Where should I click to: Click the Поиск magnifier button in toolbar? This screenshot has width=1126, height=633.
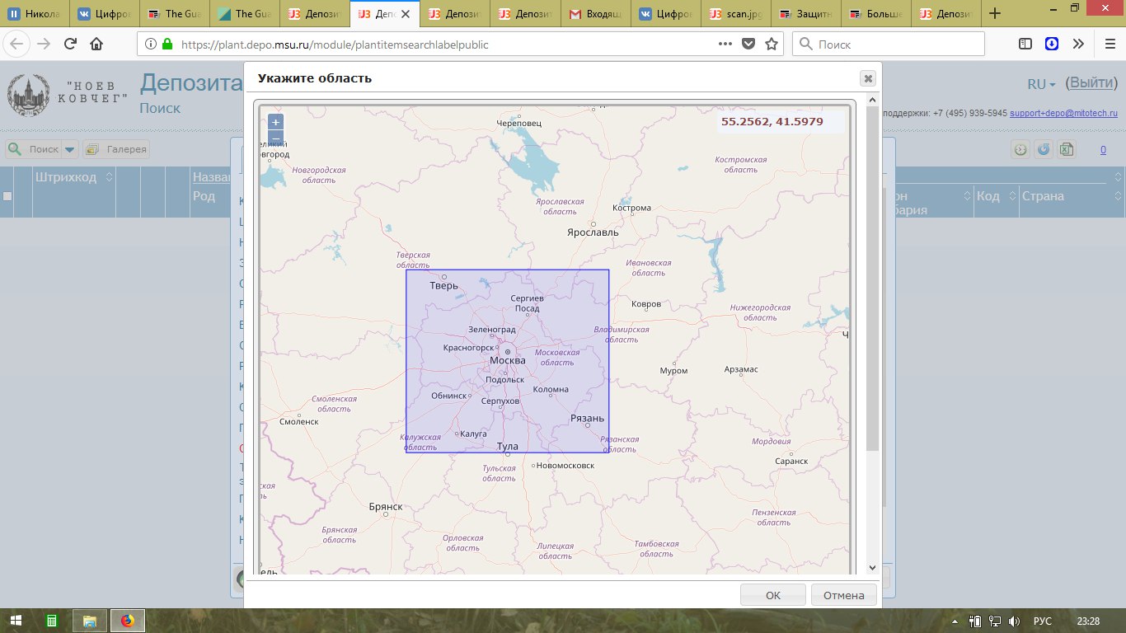(33, 149)
